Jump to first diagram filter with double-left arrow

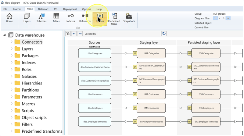(216, 18)
